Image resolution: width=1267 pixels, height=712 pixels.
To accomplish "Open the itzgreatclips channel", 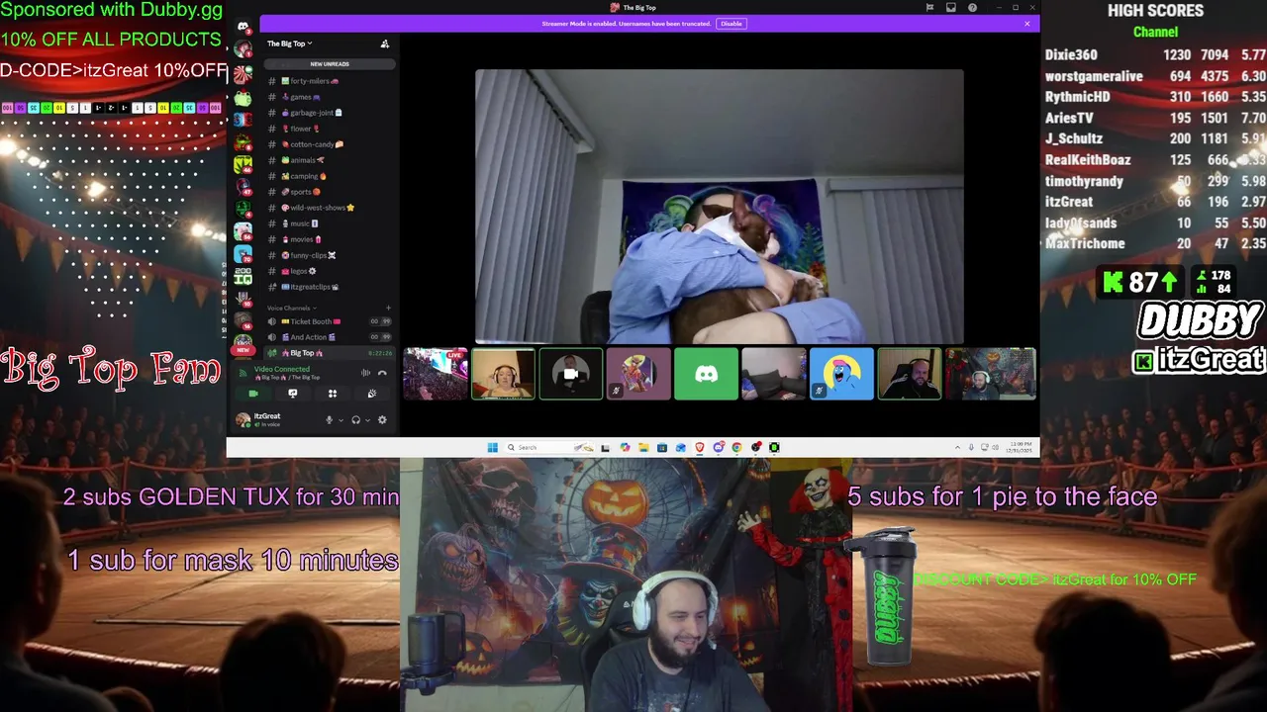I will pyautogui.click(x=331, y=287).
